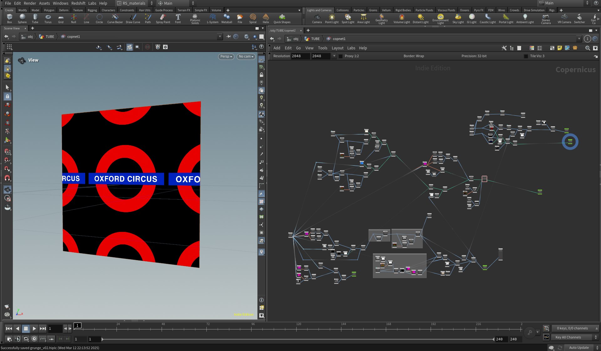
Task: Toggle the audio mute button in playbar
Action: tap(18, 339)
